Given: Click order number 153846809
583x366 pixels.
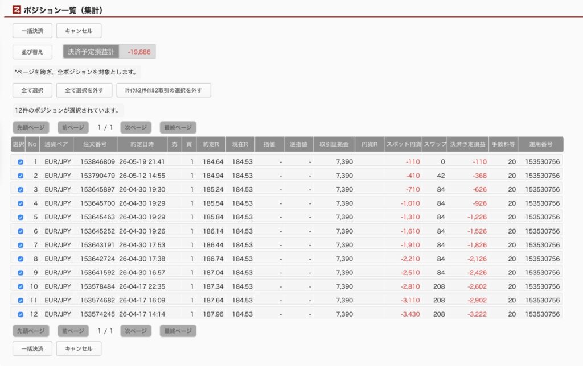Looking at the screenshot, I should [97, 162].
